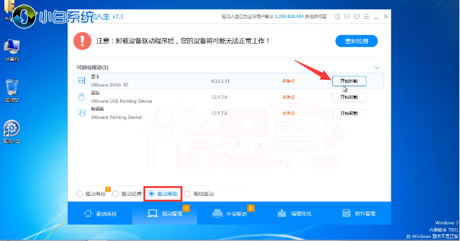Collapse the 可卸载驱动(3) list chevron
460x241 pixels.
[x=377, y=68]
